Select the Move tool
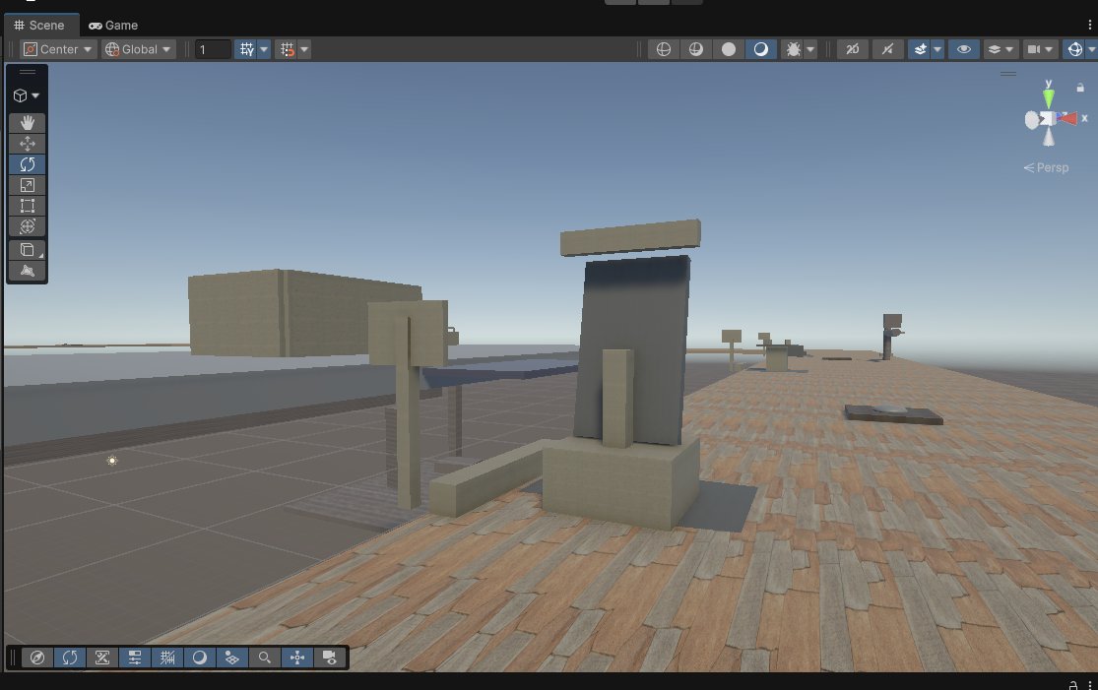 [27, 144]
